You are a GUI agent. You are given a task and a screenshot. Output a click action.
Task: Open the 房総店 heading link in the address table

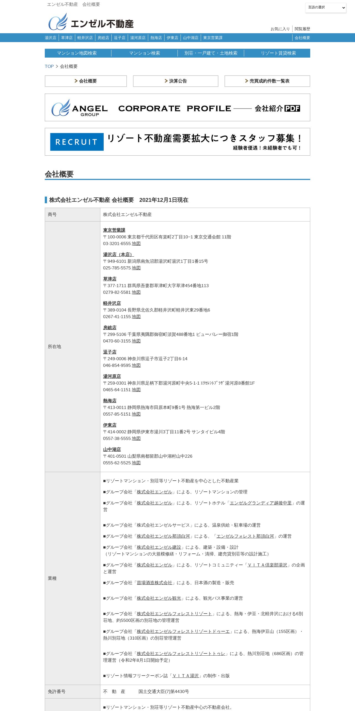pos(110,328)
